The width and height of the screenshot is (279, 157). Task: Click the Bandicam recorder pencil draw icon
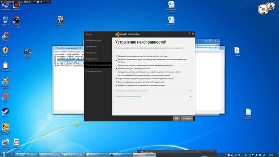pyautogui.click(x=41, y=2)
